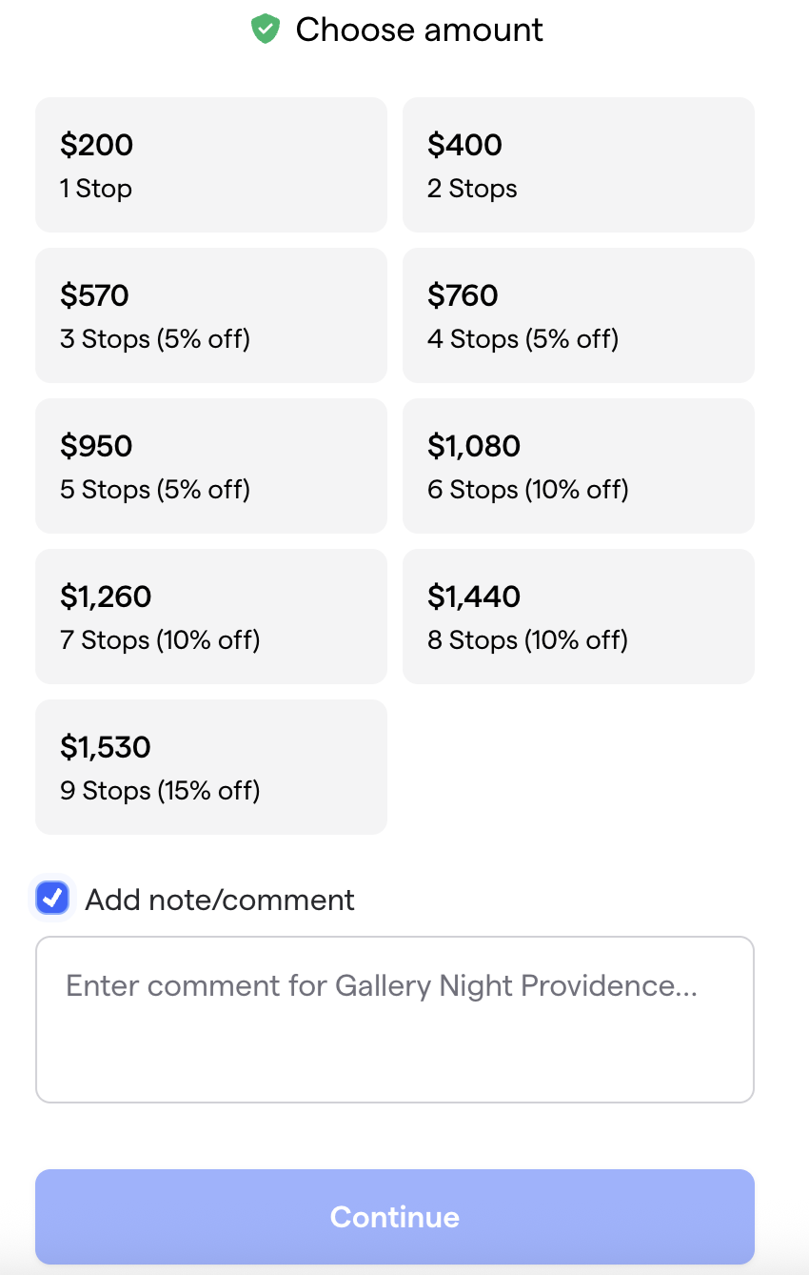809x1275 pixels.
Task: Choose the $950 amount card
Action: tap(210, 465)
